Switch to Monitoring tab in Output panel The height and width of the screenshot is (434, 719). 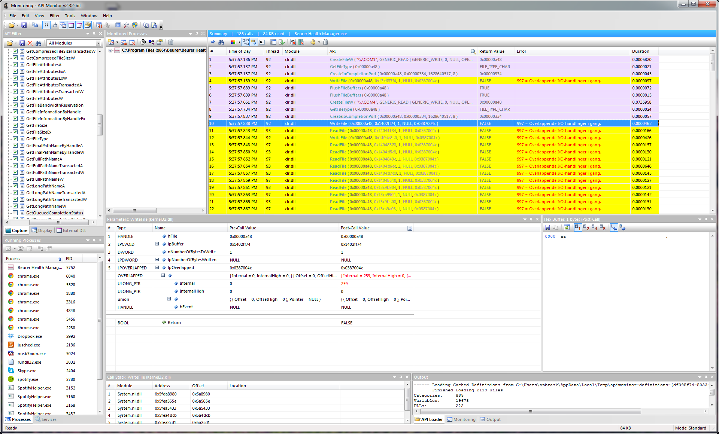461,419
